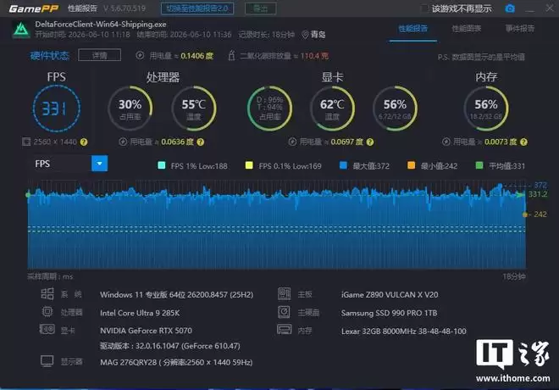Image resolution: width=559 pixels, height=390 pixels.
Task: Click the resolution icon beside 2560 × 1440
Action: 26,142
